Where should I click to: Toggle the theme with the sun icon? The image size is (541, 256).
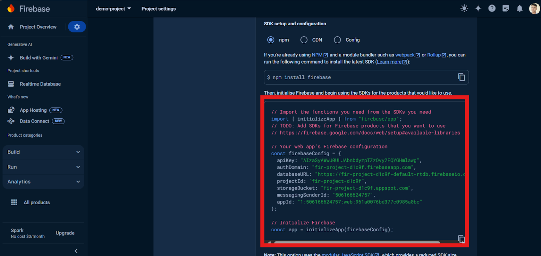(464, 8)
